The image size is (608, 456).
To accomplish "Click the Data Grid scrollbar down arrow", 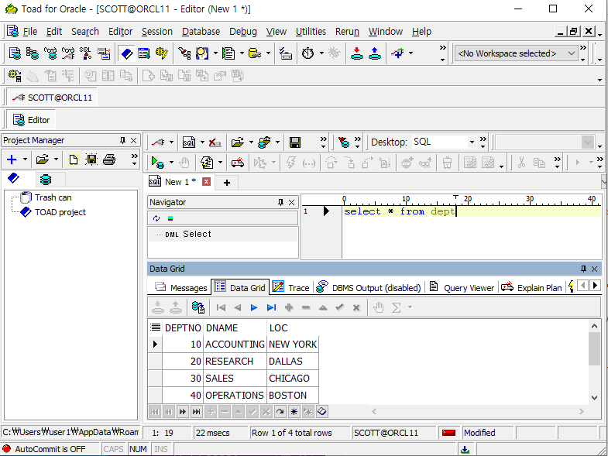I will tap(594, 397).
